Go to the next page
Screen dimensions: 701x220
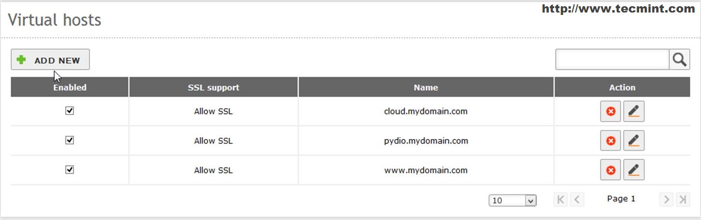(x=666, y=200)
